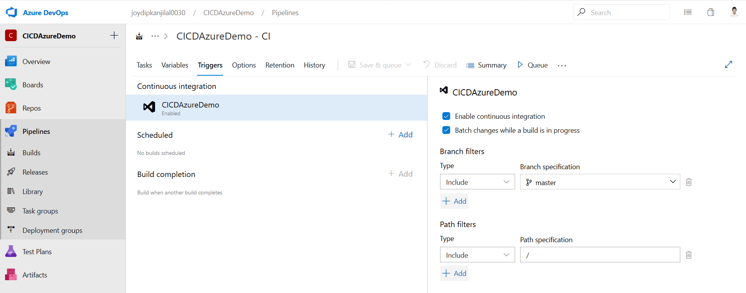Screen dimensions: 746x293
Task: Add a new path filter
Action: click(x=454, y=273)
